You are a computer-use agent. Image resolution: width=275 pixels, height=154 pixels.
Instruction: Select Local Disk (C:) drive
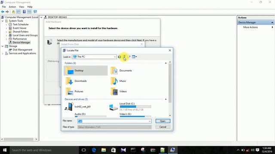(x=130, y=107)
